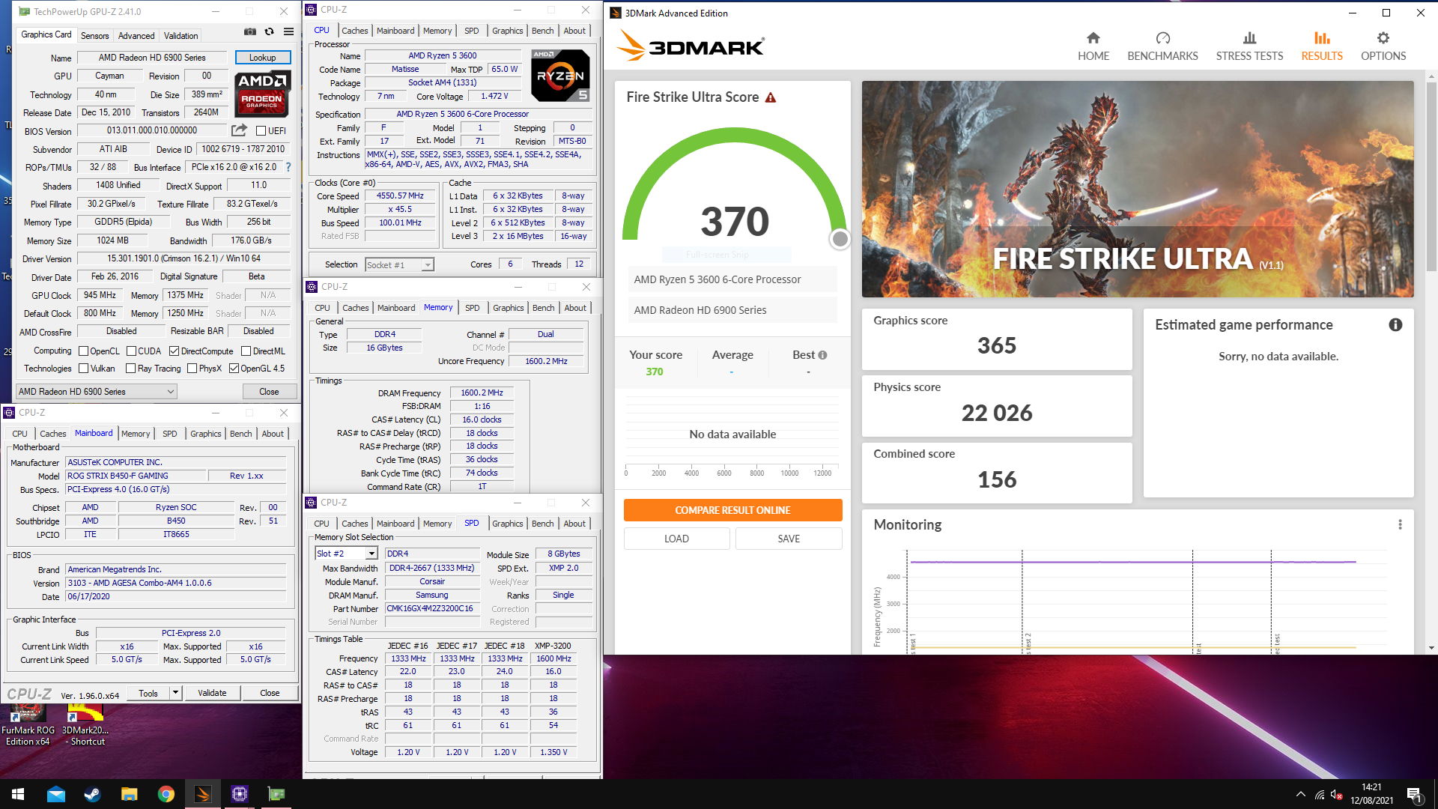Open File Explorer from the taskbar

(129, 794)
